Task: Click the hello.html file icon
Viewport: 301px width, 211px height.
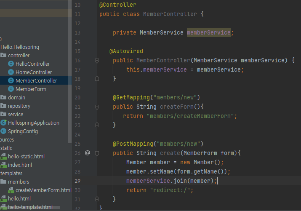Action: click(x=3, y=198)
